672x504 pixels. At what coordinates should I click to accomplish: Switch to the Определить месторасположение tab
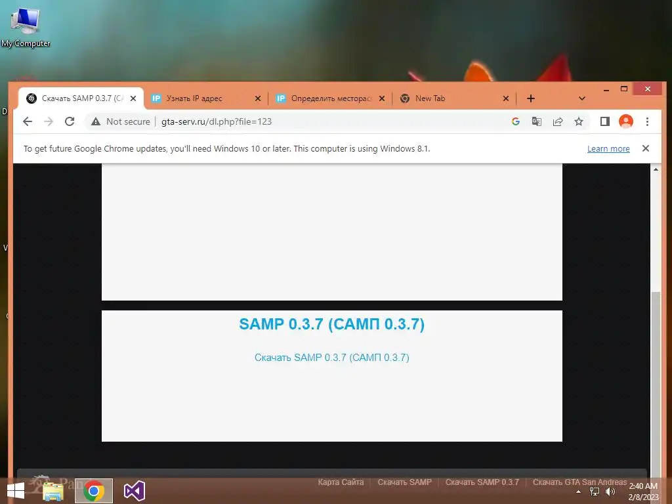pos(330,98)
